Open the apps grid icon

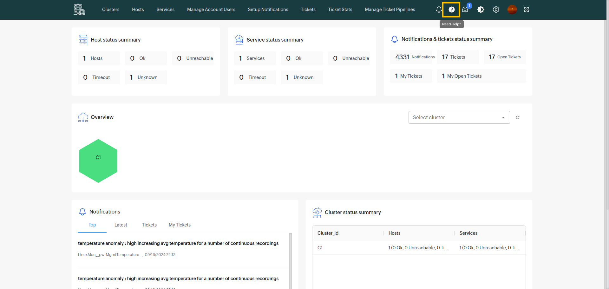pos(527,10)
